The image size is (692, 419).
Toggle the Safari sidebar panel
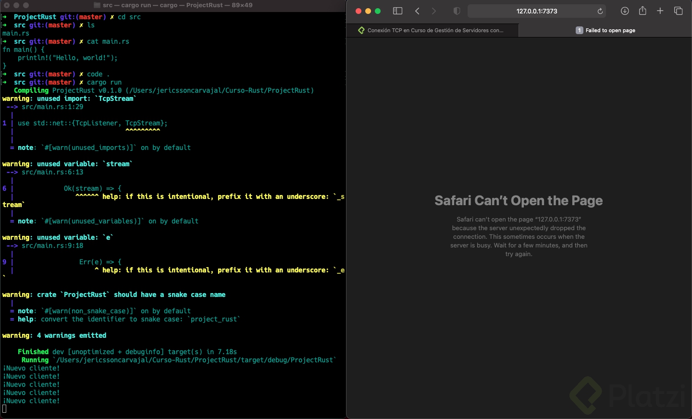click(398, 11)
